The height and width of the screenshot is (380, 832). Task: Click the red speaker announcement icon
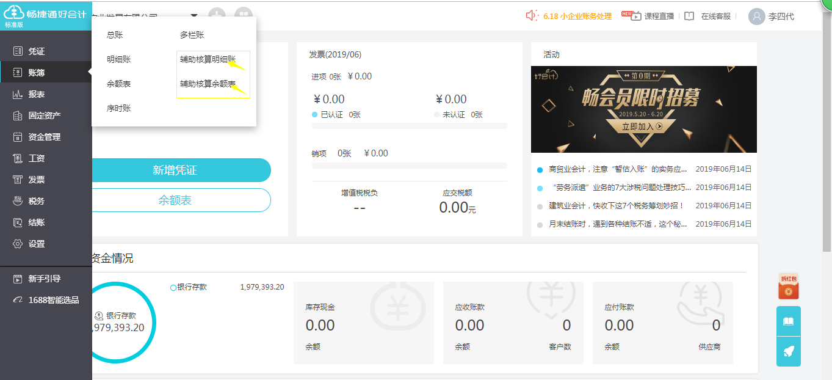tap(532, 16)
